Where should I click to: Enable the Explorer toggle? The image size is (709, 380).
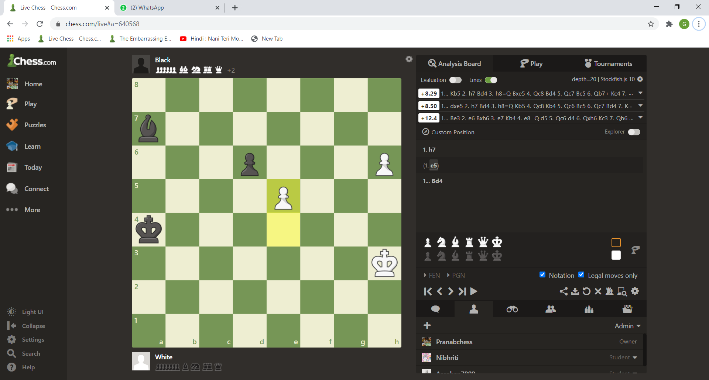pyautogui.click(x=634, y=132)
